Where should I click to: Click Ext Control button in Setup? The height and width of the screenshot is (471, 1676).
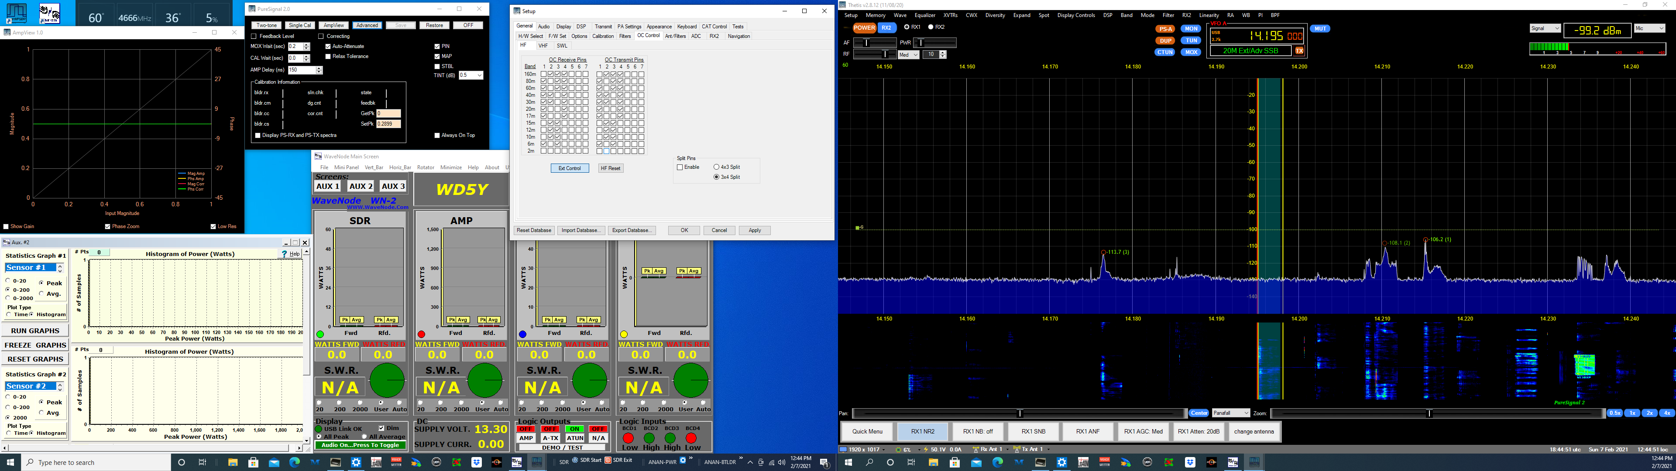[570, 168]
